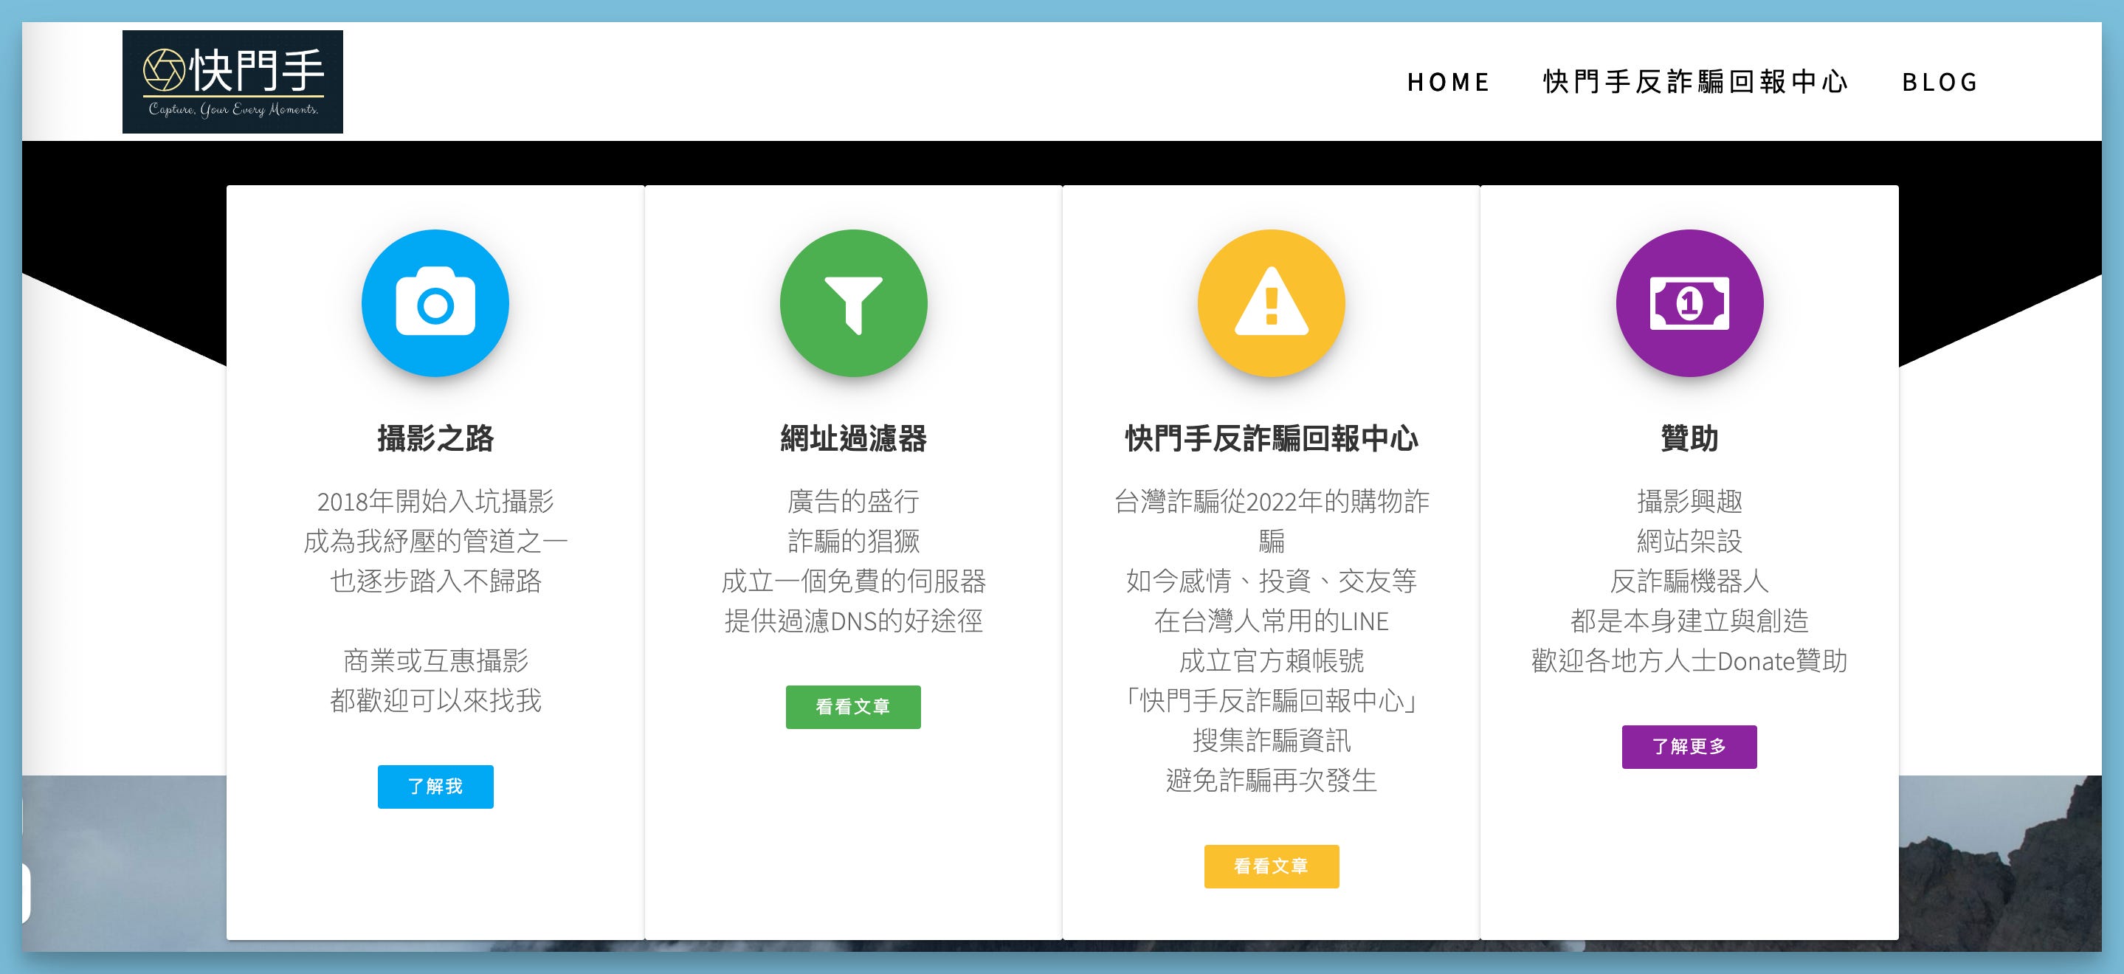Click the 提供過濾DNS的好途徑 text line
The width and height of the screenshot is (2124, 974).
[x=853, y=621]
